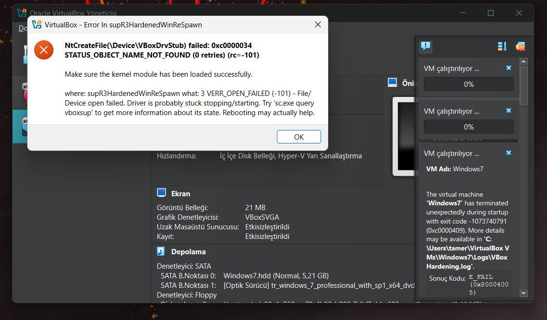The width and height of the screenshot is (547, 320).
Task: Click the 'Görüntü Belleği:' 21 MB value
Action: (255, 208)
